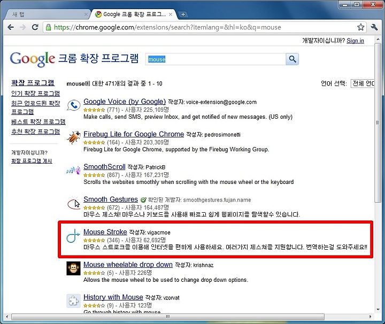385x324 pixels.
Task: Minimize the Chrome window
Action: pyautogui.click(x=346, y=4)
